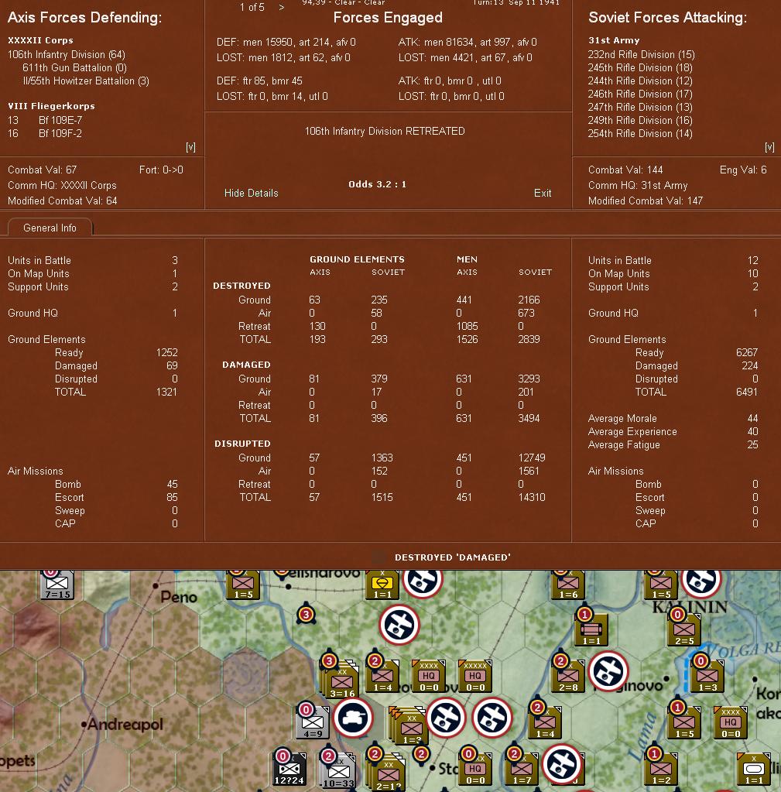
Task: Click Hide Details
Action: pyautogui.click(x=251, y=193)
